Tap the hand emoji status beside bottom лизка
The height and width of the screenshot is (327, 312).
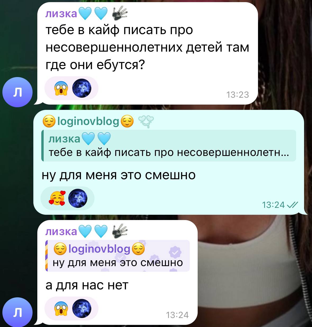[x=120, y=231]
